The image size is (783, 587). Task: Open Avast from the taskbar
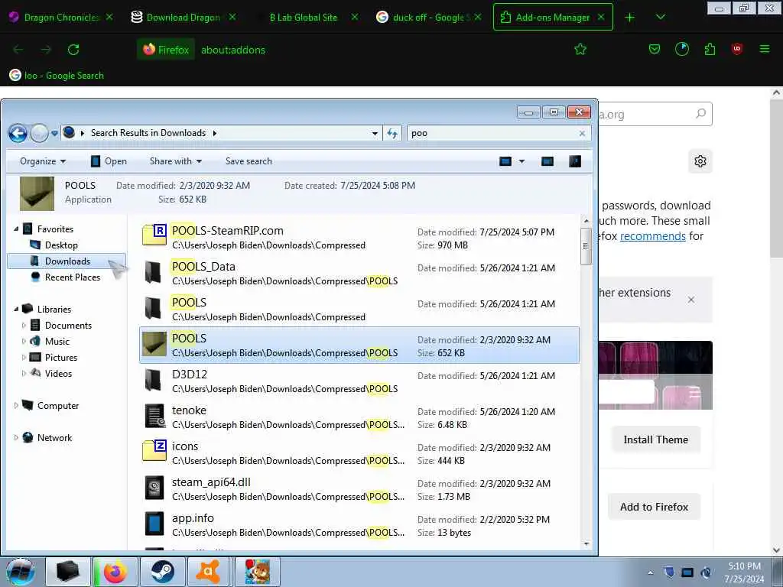pos(208,572)
